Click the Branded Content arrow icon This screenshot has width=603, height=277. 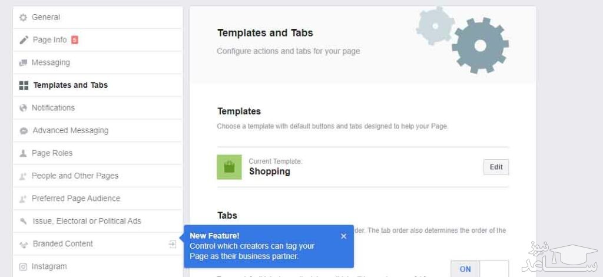172,244
